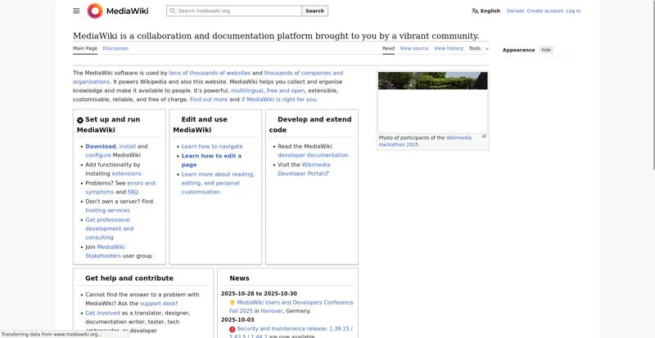Viewport: 655px width, 338px height.
Task: Click the enlarge icon under the hackathon photo
Action: pyautogui.click(x=484, y=136)
